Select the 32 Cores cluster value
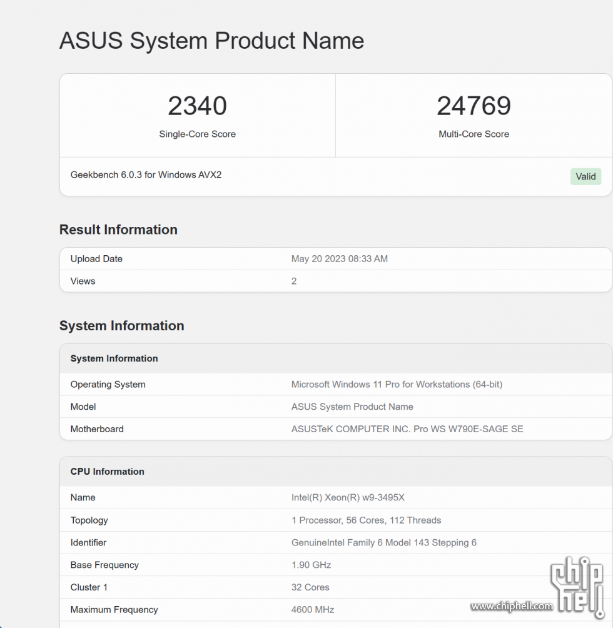The height and width of the screenshot is (628, 613). 310,587
